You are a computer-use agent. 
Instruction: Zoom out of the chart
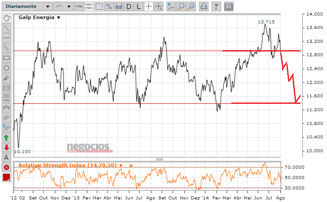pos(181,6)
